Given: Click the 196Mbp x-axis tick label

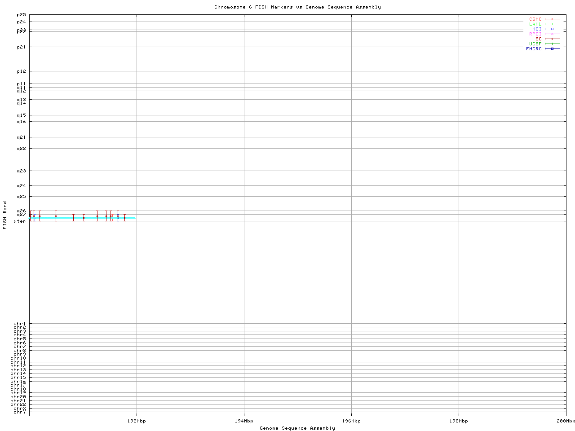Looking at the screenshot, I should coord(351,421).
